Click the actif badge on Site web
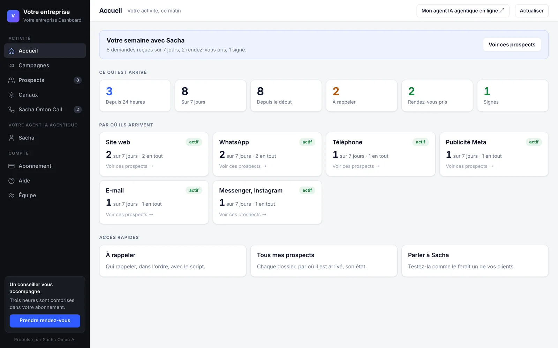The image size is (558, 348). click(194, 142)
